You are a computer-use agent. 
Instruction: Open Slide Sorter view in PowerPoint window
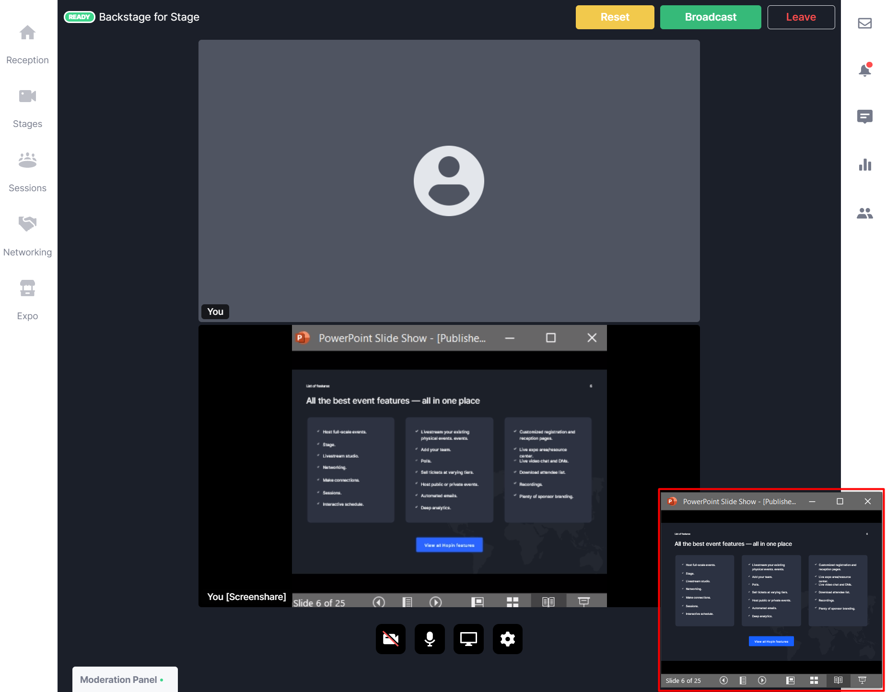[x=814, y=680]
